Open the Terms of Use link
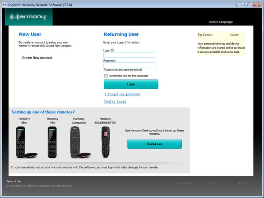 point(14,181)
